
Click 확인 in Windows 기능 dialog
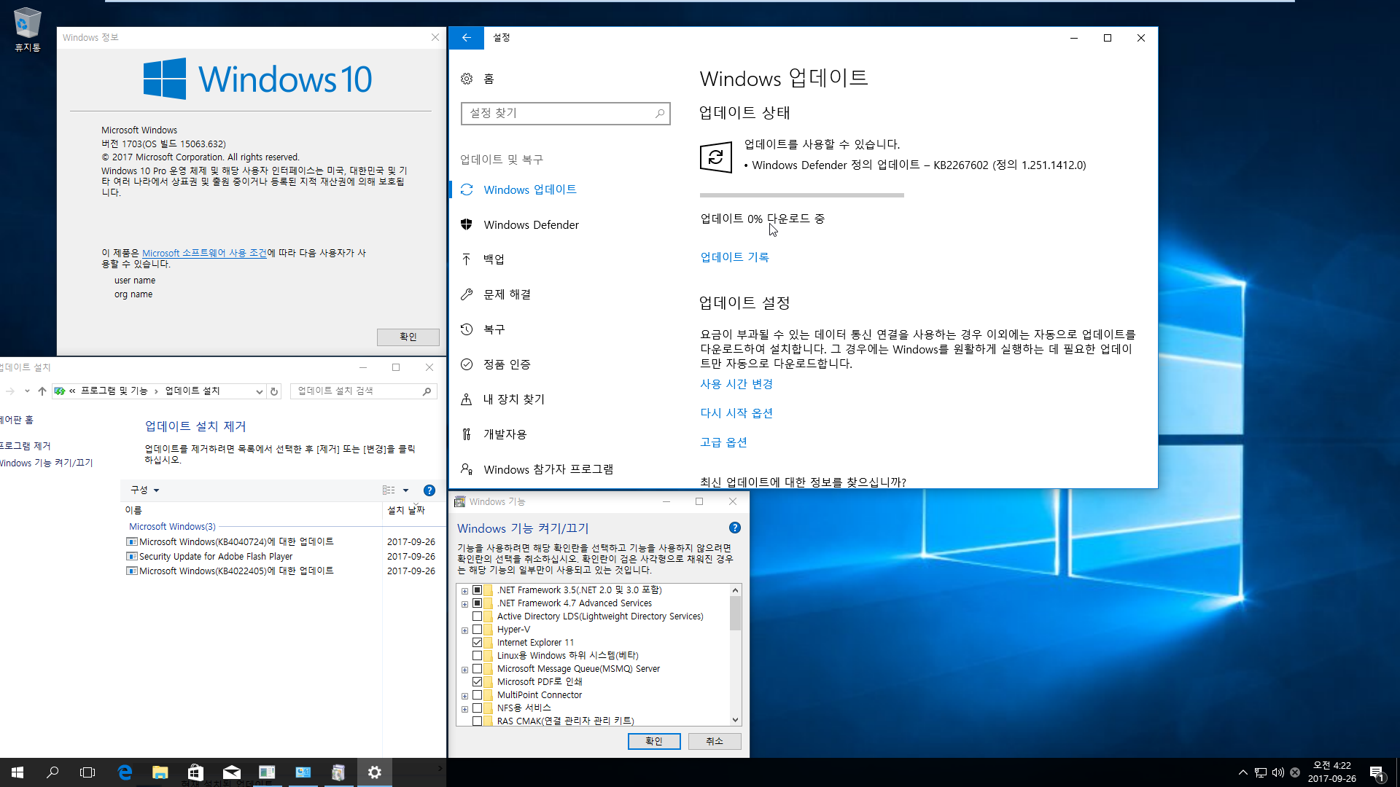point(654,741)
